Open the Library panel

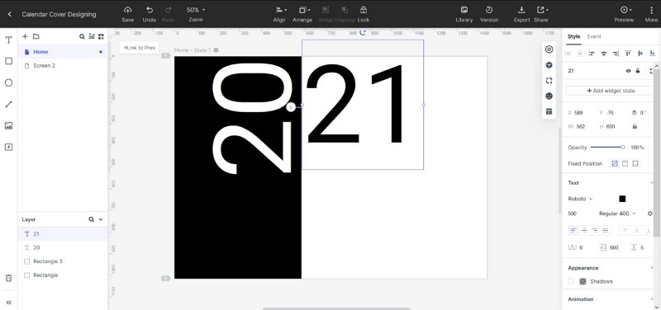pyautogui.click(x=464, y=14)
